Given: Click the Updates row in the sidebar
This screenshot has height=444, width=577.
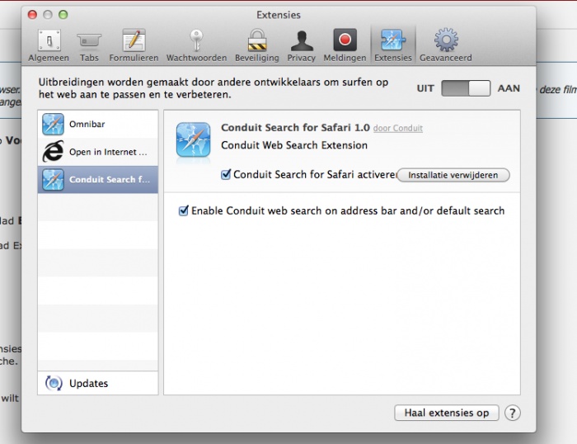Looking at the screenshot, I should coord(98,383).
